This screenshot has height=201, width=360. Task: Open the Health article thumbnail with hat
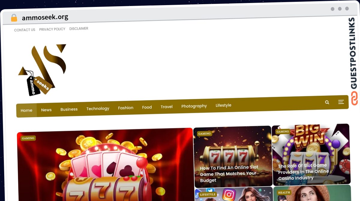tap(312, 193)
